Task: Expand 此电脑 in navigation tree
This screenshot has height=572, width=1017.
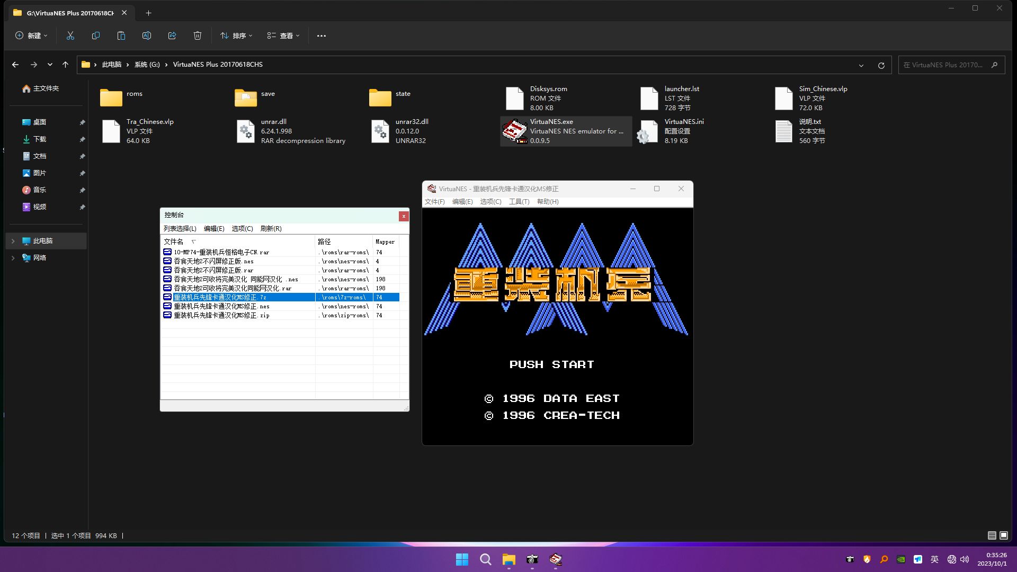Action: (x=13, y=241)
